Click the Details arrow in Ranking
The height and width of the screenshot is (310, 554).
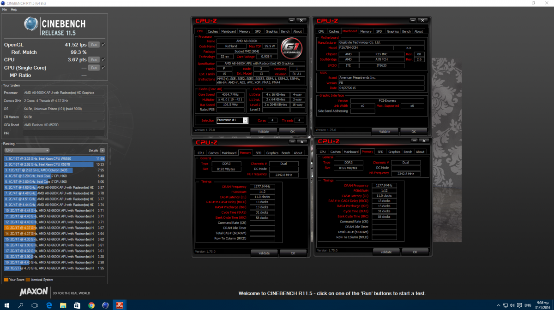tap(102, 150)
